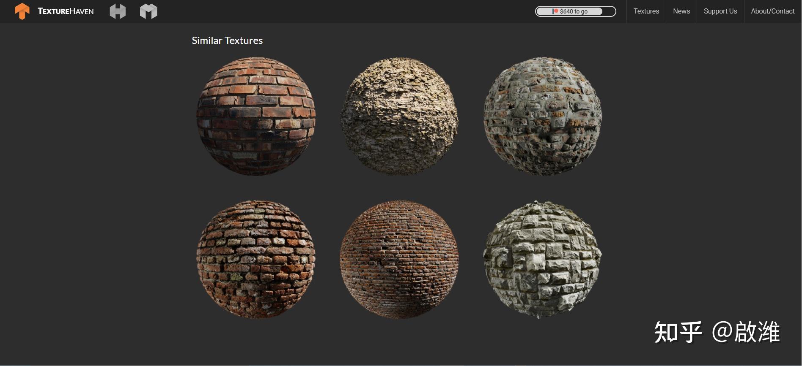Click the TextureHaven site title text
This screenshot has height=366, width=802.
pyautogui.click(x=66, y=11)
